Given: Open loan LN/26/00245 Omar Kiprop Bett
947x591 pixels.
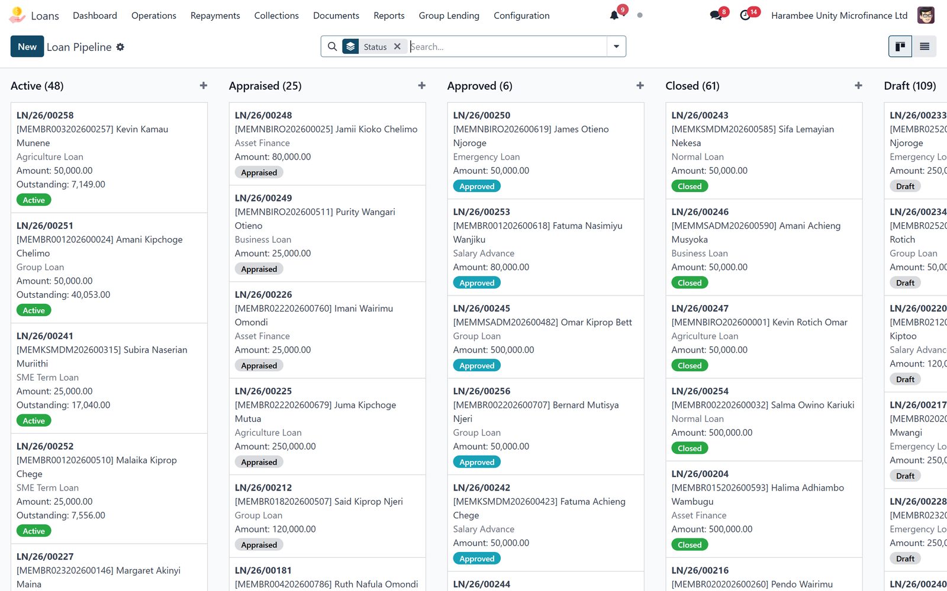Looking at the screenshot, I should pos(546,337).
